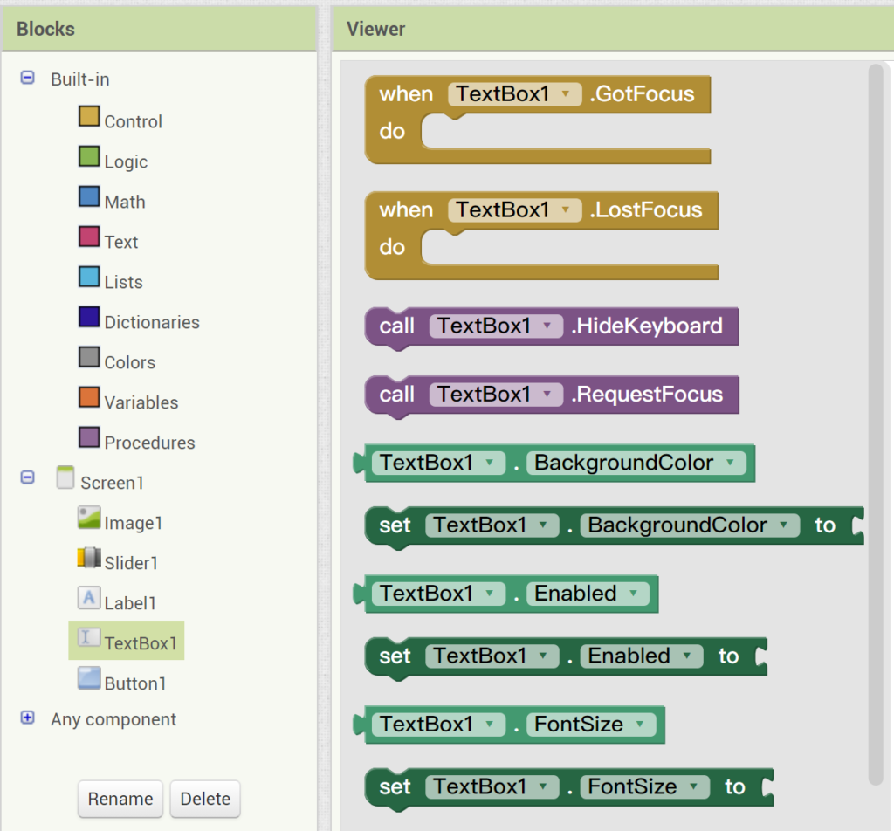Screen dimensions: 894x831
Task: Collapse the Built-in section
Action: [x=27, y=79]
